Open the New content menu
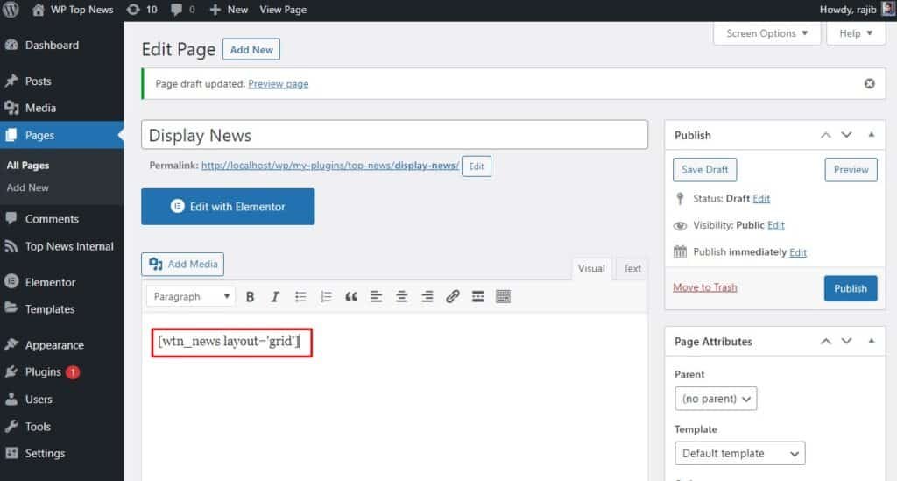Image resolution: width=897 pixels, height=481 pixels. (x=229, y=10)
